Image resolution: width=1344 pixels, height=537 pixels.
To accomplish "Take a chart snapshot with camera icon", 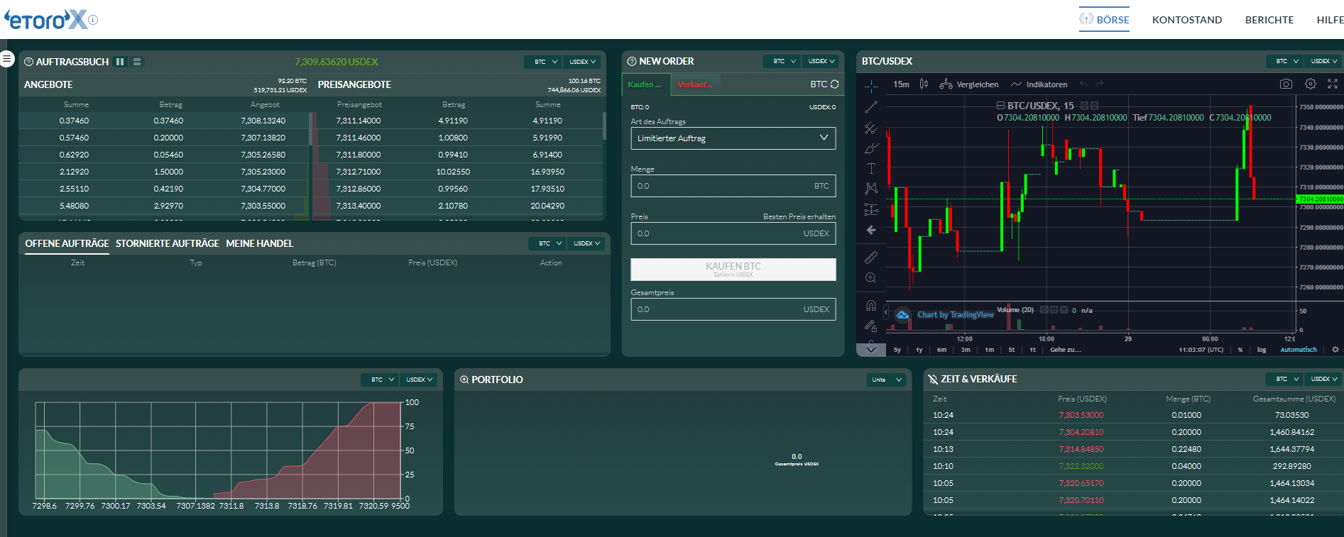I will (1286, 84).
